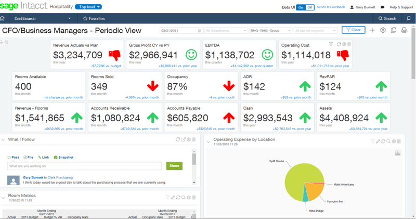The image size is (416, 219).
Task: Click the home icon in navigation bar
Action: [x=4, y=18]
